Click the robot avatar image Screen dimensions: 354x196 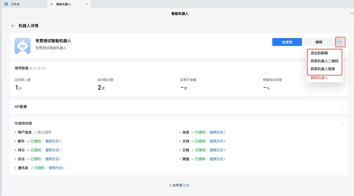22,46
